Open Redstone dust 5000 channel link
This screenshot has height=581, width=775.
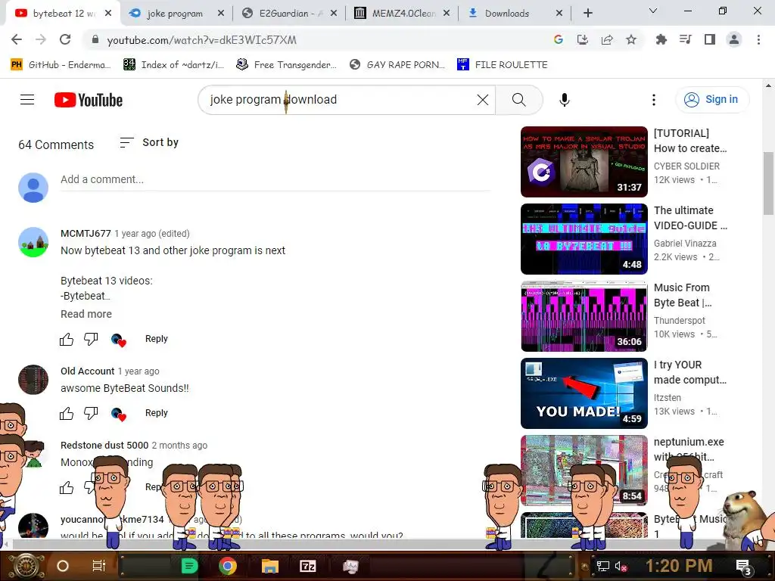point(104,445)
